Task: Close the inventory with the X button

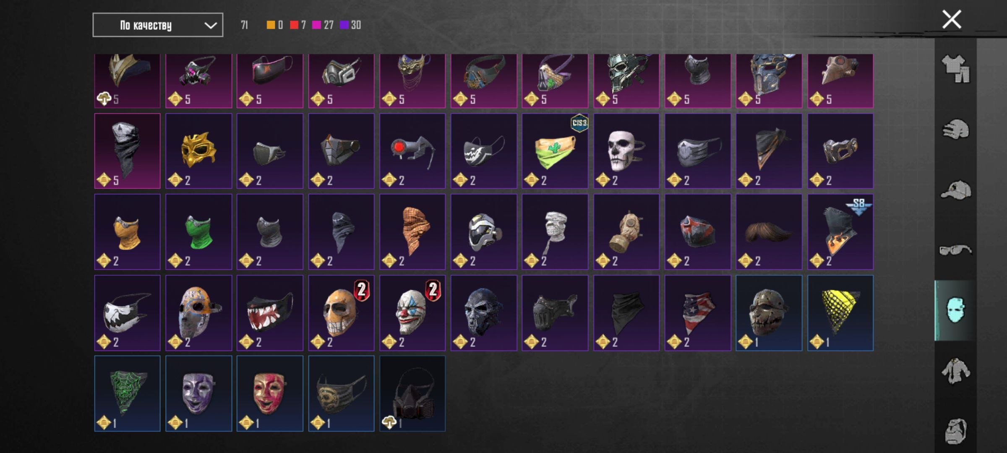Action: pyautogui.click(x=951, y=19)
